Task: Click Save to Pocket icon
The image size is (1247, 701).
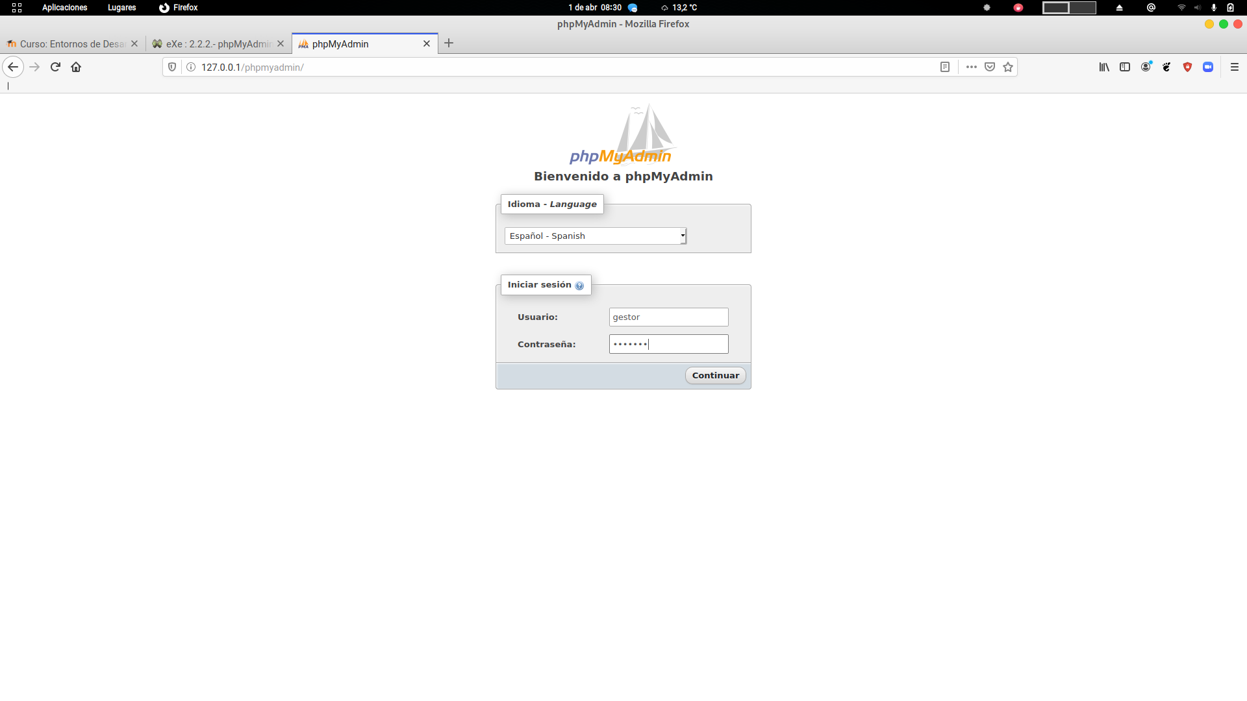Action: 990,67
